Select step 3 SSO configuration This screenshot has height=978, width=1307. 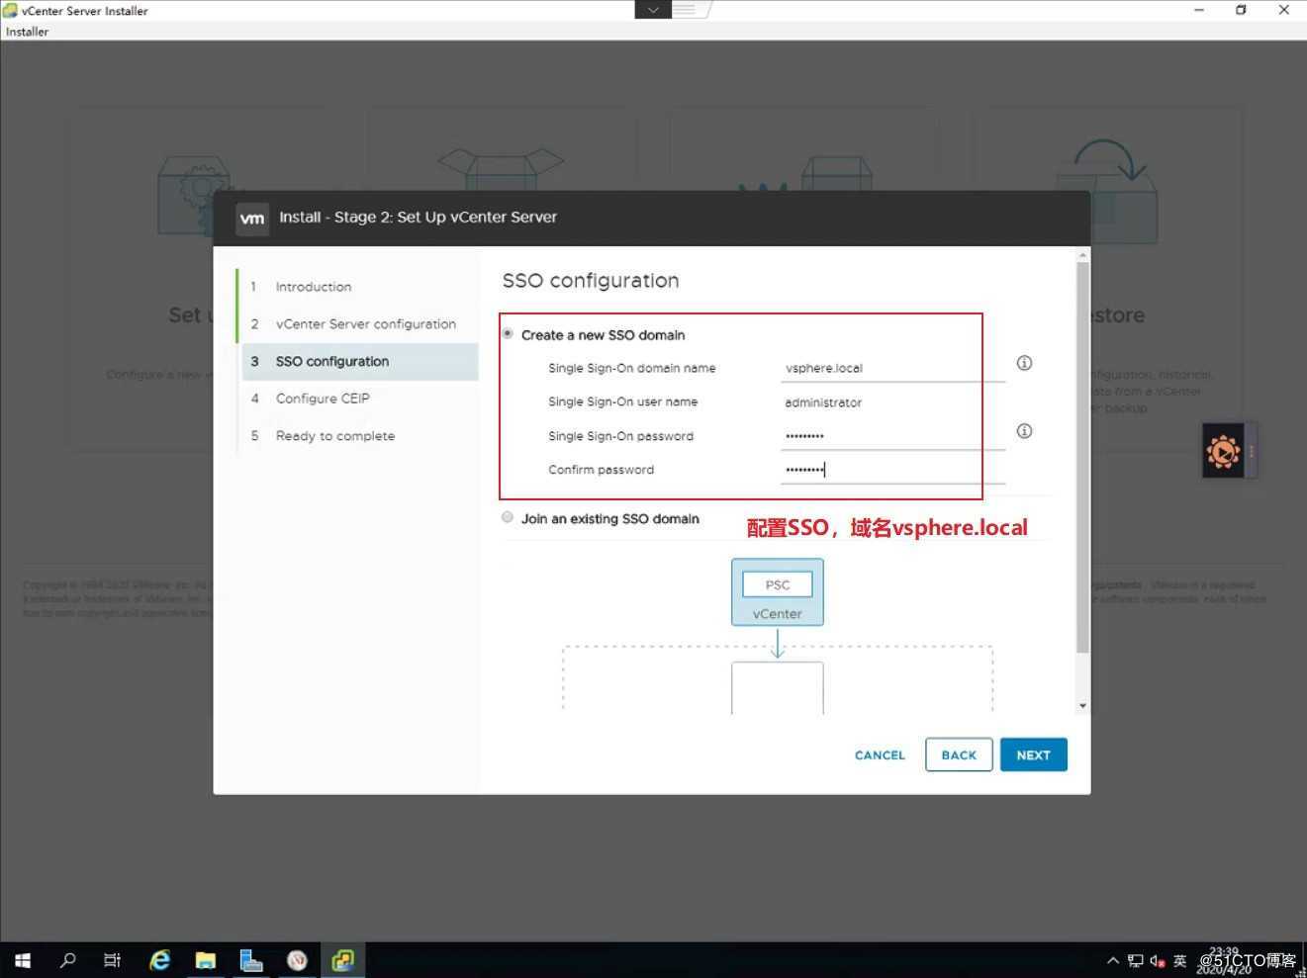pos(358,362)
